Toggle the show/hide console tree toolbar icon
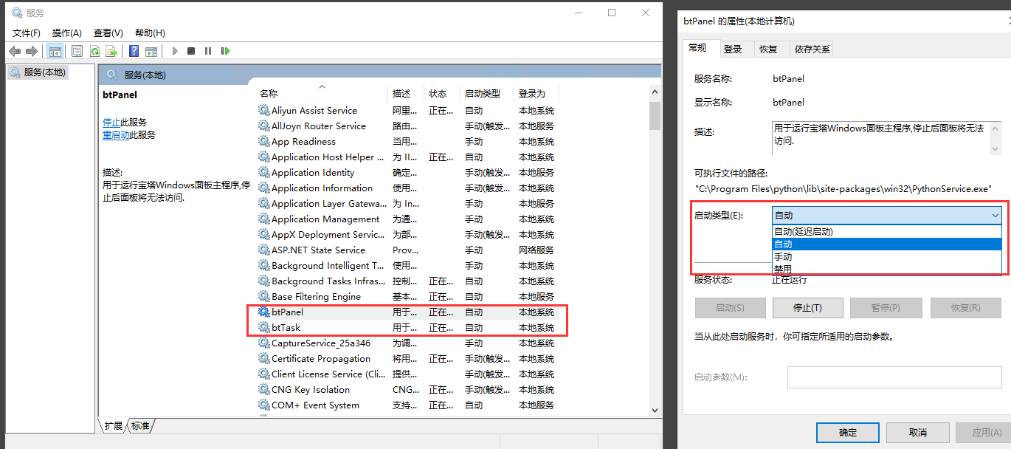This screenshot has height=449, width=1011. (x=55, y=51)
